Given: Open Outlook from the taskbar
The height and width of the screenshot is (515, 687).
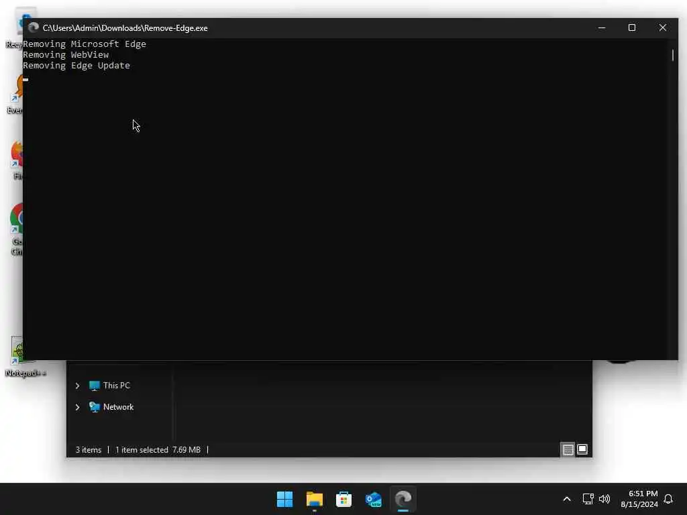Looking at the screenshot, I should tap(373, 499).
